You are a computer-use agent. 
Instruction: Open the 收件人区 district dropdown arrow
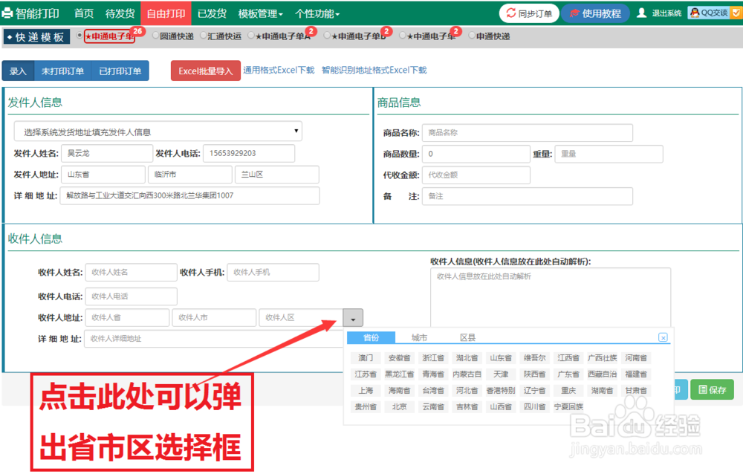pos(352,317)
